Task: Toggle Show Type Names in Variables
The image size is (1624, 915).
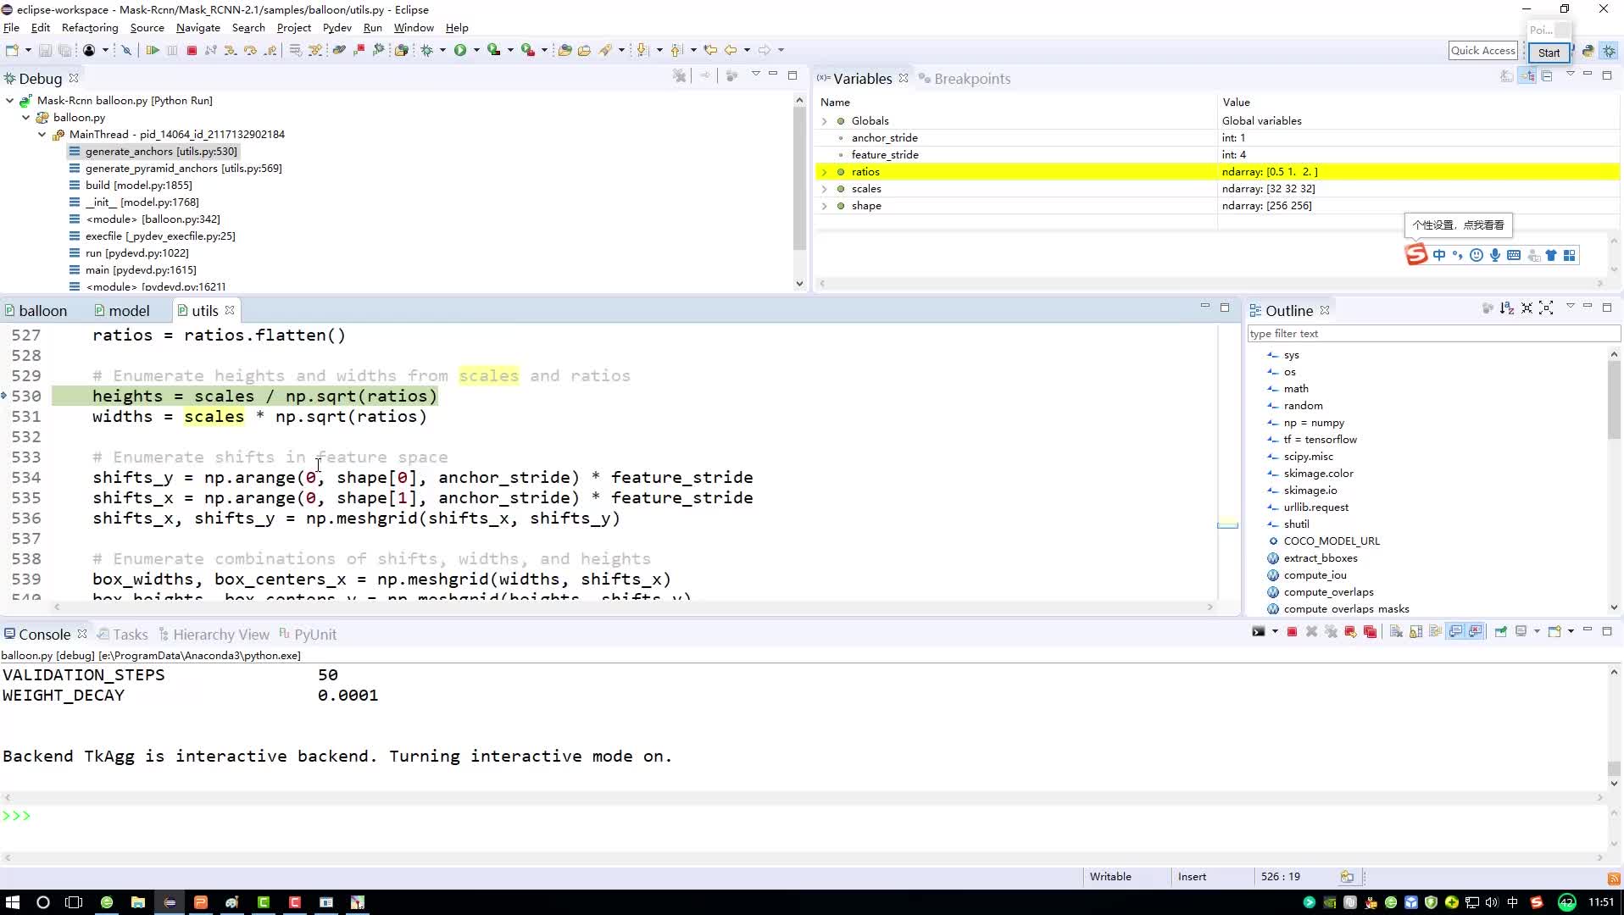Action: (1507, 76)
